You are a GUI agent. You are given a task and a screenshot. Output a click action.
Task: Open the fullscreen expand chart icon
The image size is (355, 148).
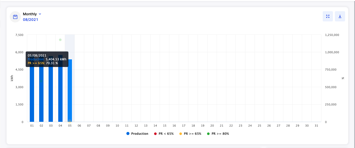(x=328, y=16)
